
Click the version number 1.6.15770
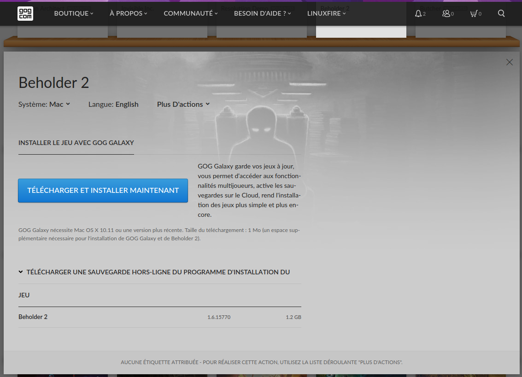tap(219, 317)
